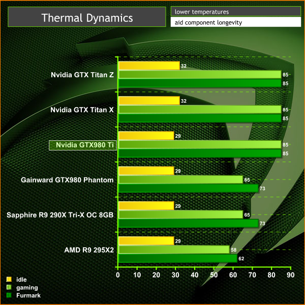The image size is (305, 305).
Task: Click the '30' axis tick label
Action: coord(175,275)
